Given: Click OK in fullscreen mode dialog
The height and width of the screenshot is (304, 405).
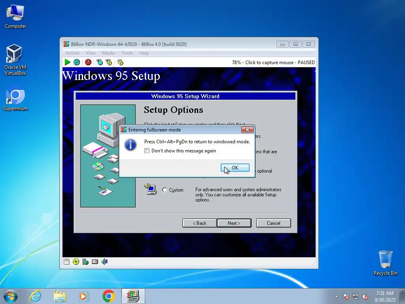Looking at the screenshot, I should click(x=235, y=168).
